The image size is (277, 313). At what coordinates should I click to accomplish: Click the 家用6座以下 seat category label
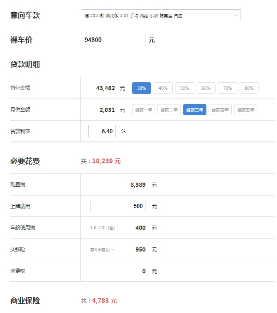point(102,250)
